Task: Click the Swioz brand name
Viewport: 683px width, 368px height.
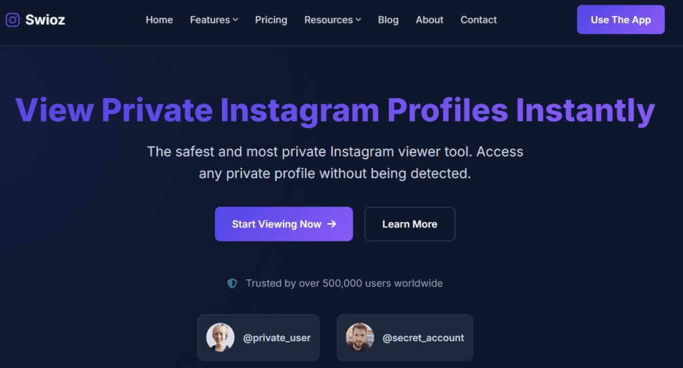Action: [x=45, y=20]
